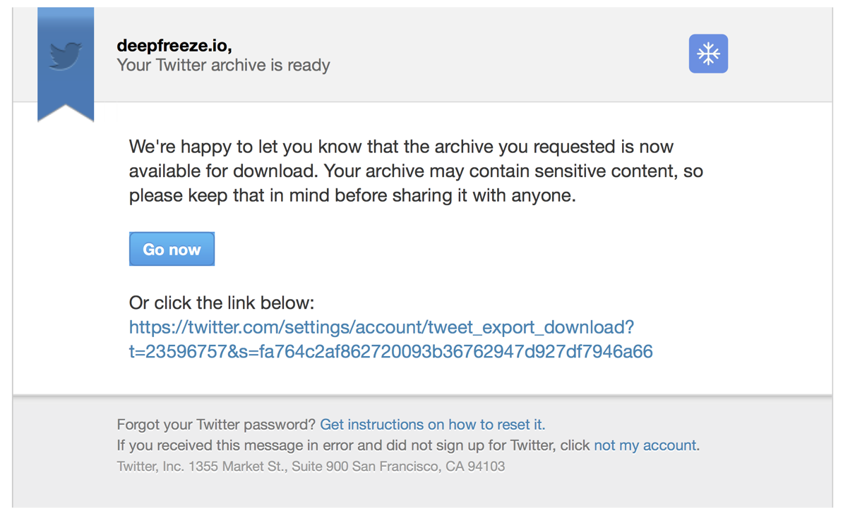Click San Francisco, CA 94103 in footer
Image resolution: width=843 pixels, height=519 pixels.
coord(429,466)
